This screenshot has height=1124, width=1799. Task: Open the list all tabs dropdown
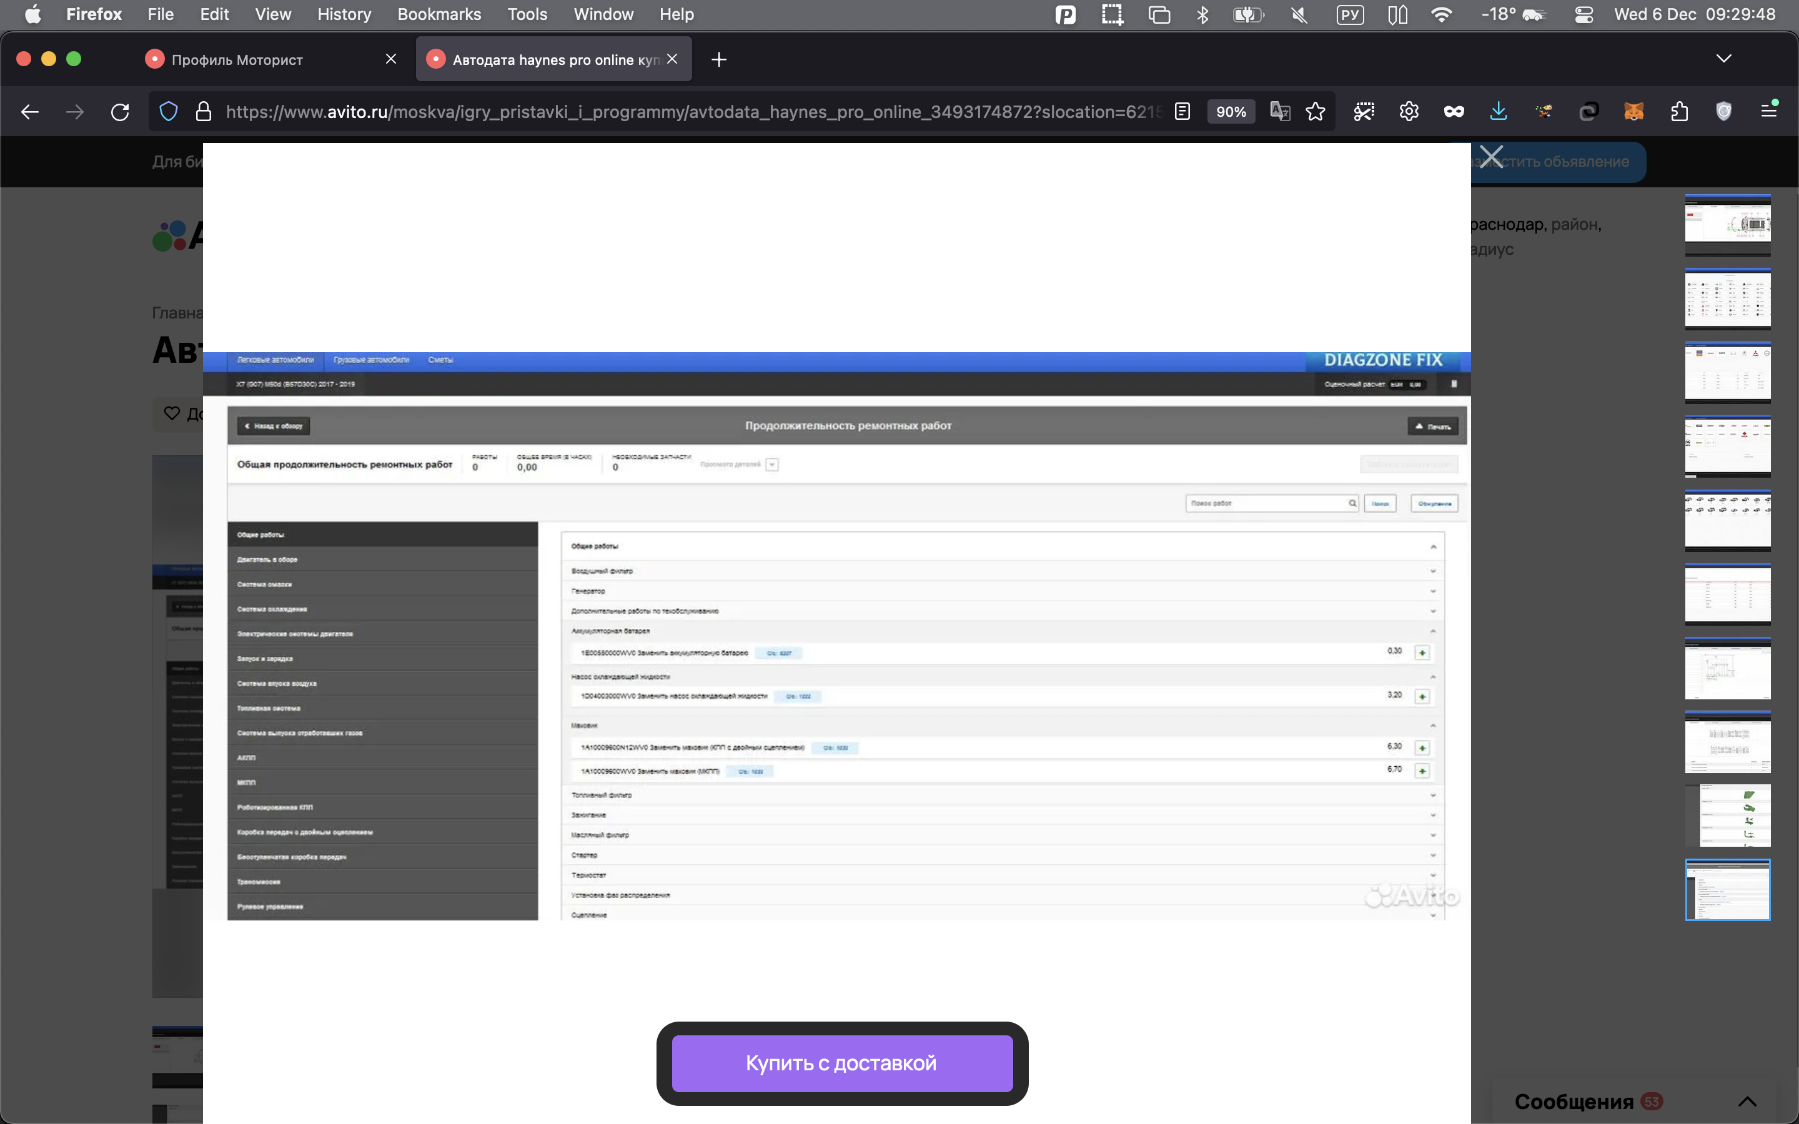point(1723,59)
